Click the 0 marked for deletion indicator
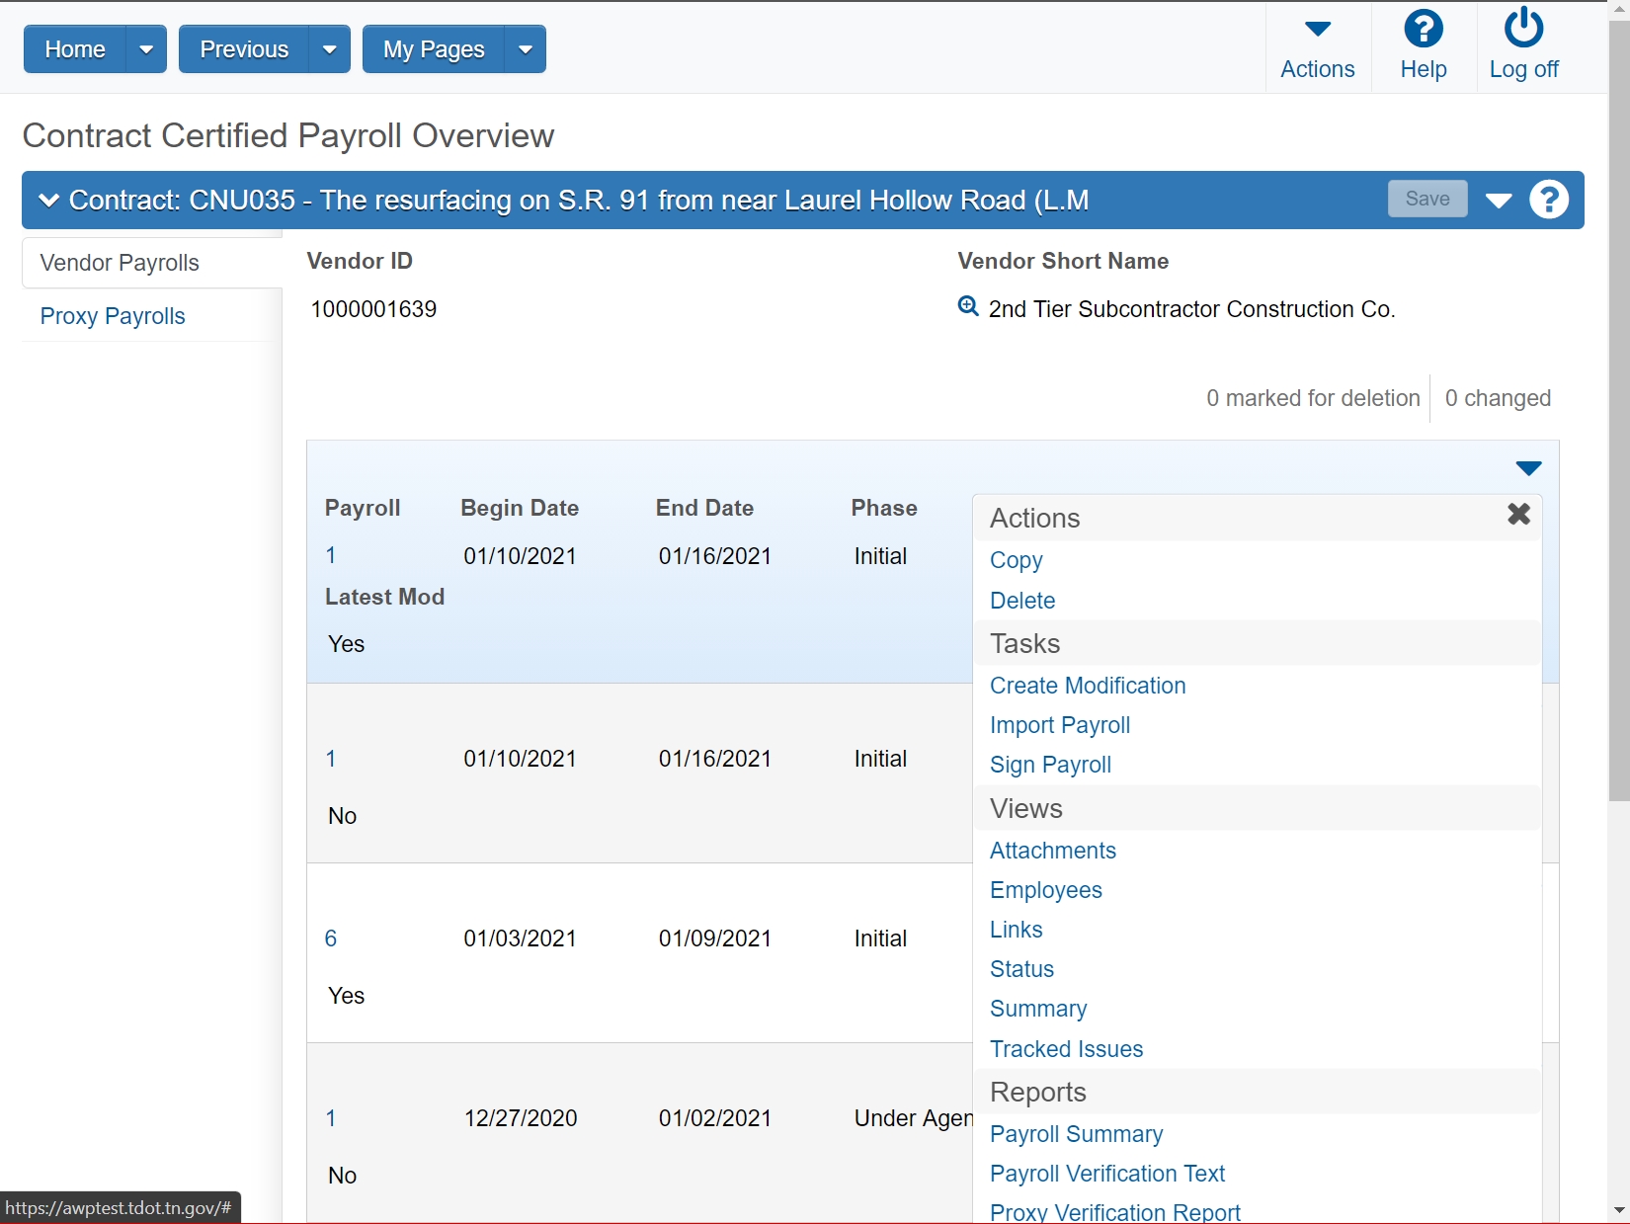 [x=1313, y=398]
